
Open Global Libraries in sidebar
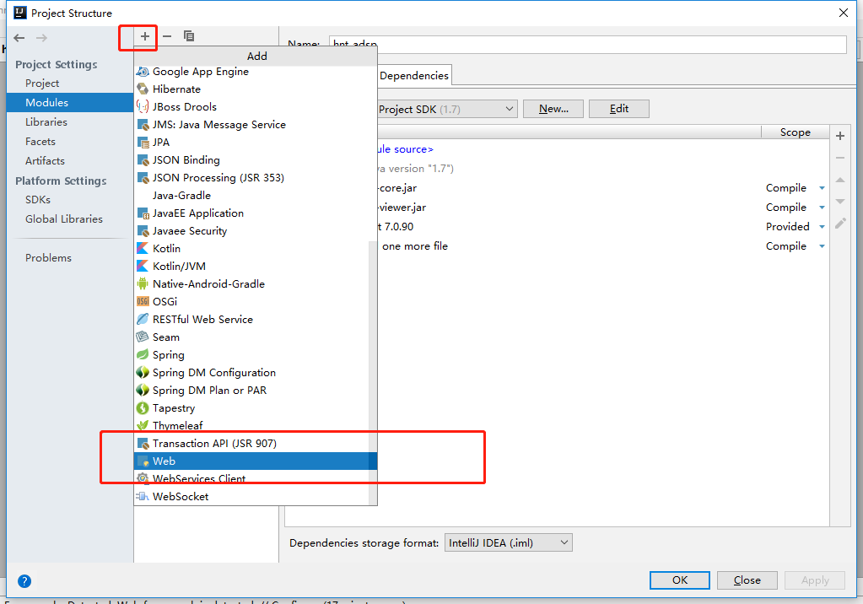(x=70, y=219)
